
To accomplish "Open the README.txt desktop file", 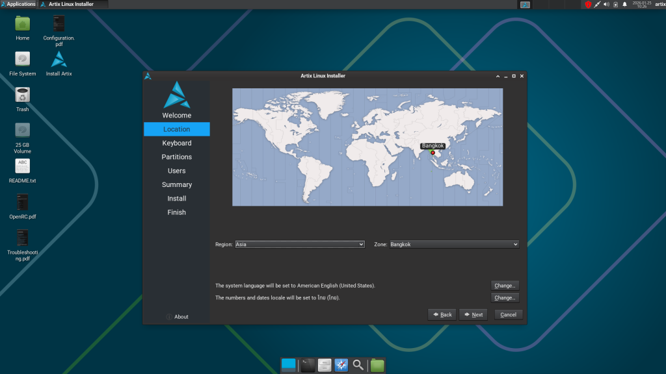I will click(23, 167).
